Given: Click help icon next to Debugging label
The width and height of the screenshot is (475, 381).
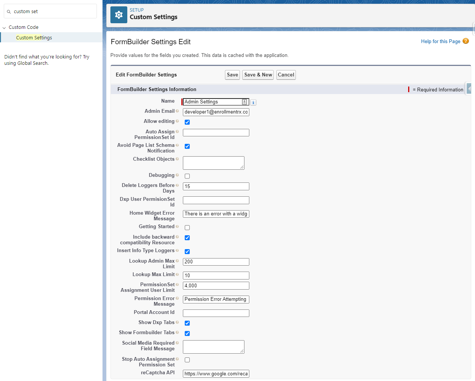Looking at the screenshot, I should [177, 175].
